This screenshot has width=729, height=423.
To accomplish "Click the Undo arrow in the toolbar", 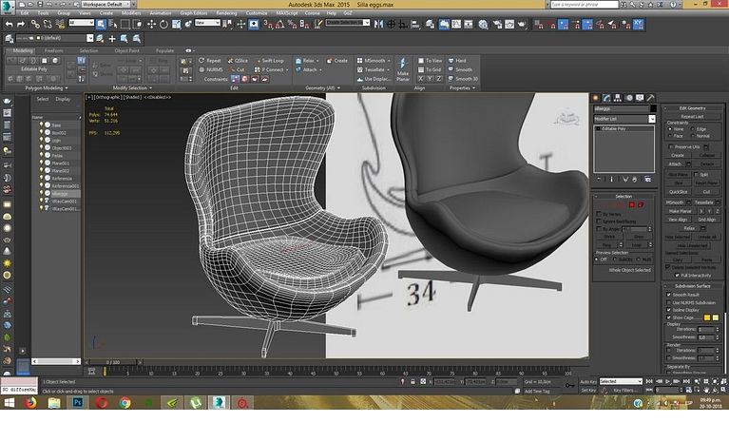I will 10,22.
